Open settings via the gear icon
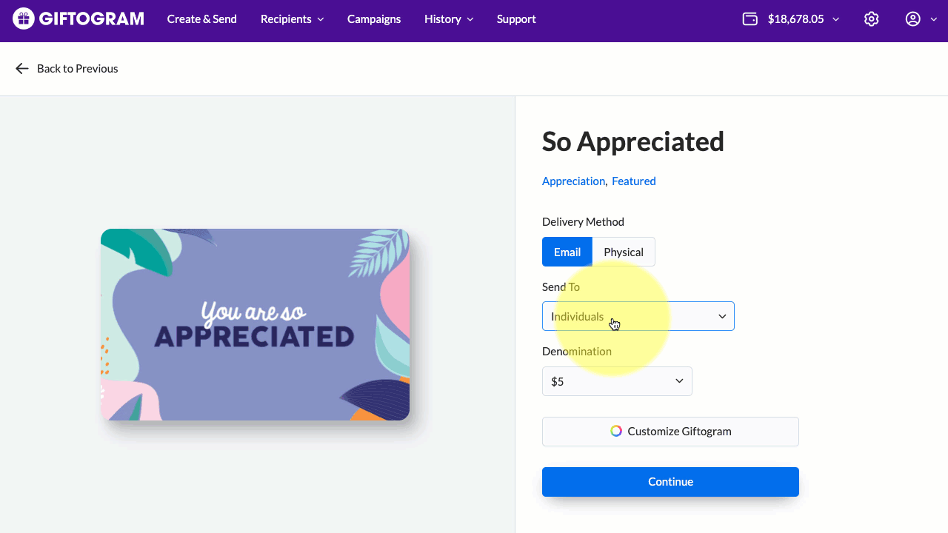Viewport: 948px width, 533px height. click(x=872, y=19)
